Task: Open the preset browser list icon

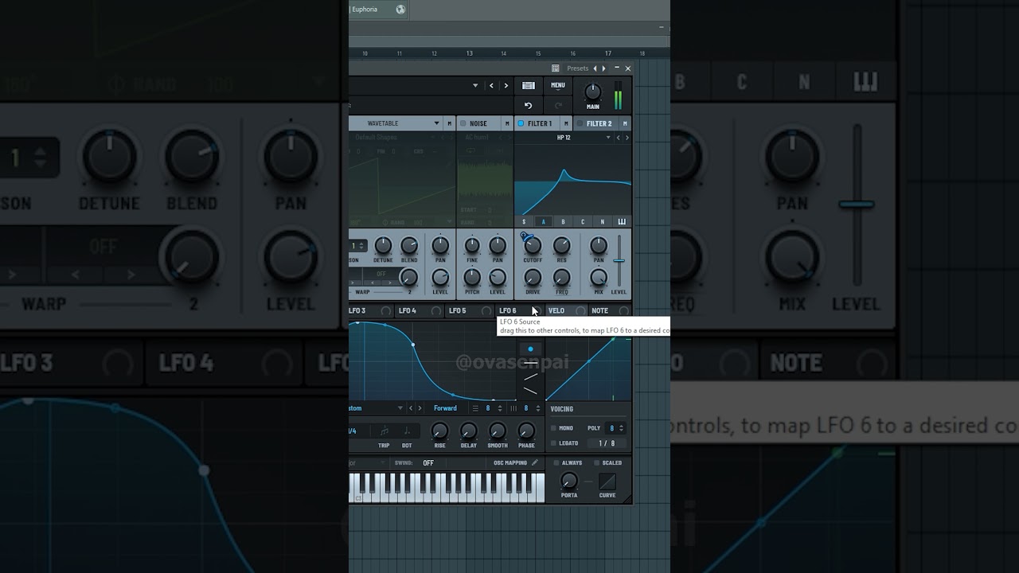Action: click(x=528, y=85)
